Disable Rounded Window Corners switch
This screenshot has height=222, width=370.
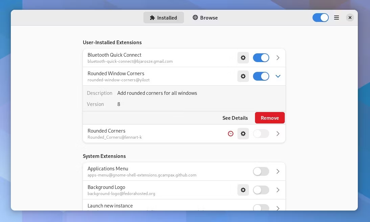coord(261,76)
